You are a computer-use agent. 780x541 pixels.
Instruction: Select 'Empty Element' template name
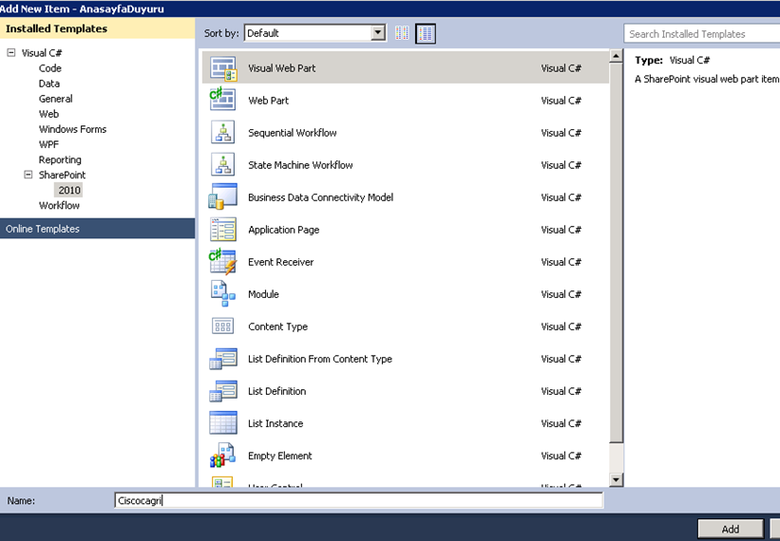(280, 456)
